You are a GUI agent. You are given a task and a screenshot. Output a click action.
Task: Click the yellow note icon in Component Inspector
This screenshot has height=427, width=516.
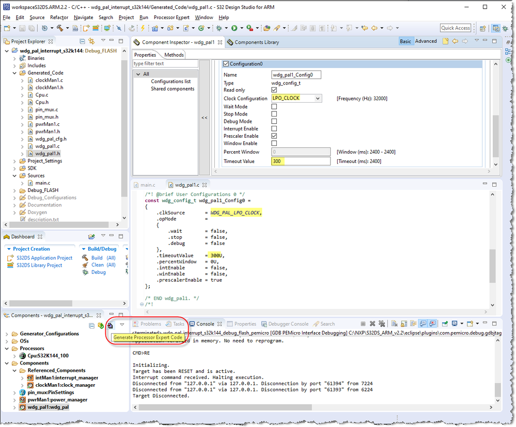(445, 41)
